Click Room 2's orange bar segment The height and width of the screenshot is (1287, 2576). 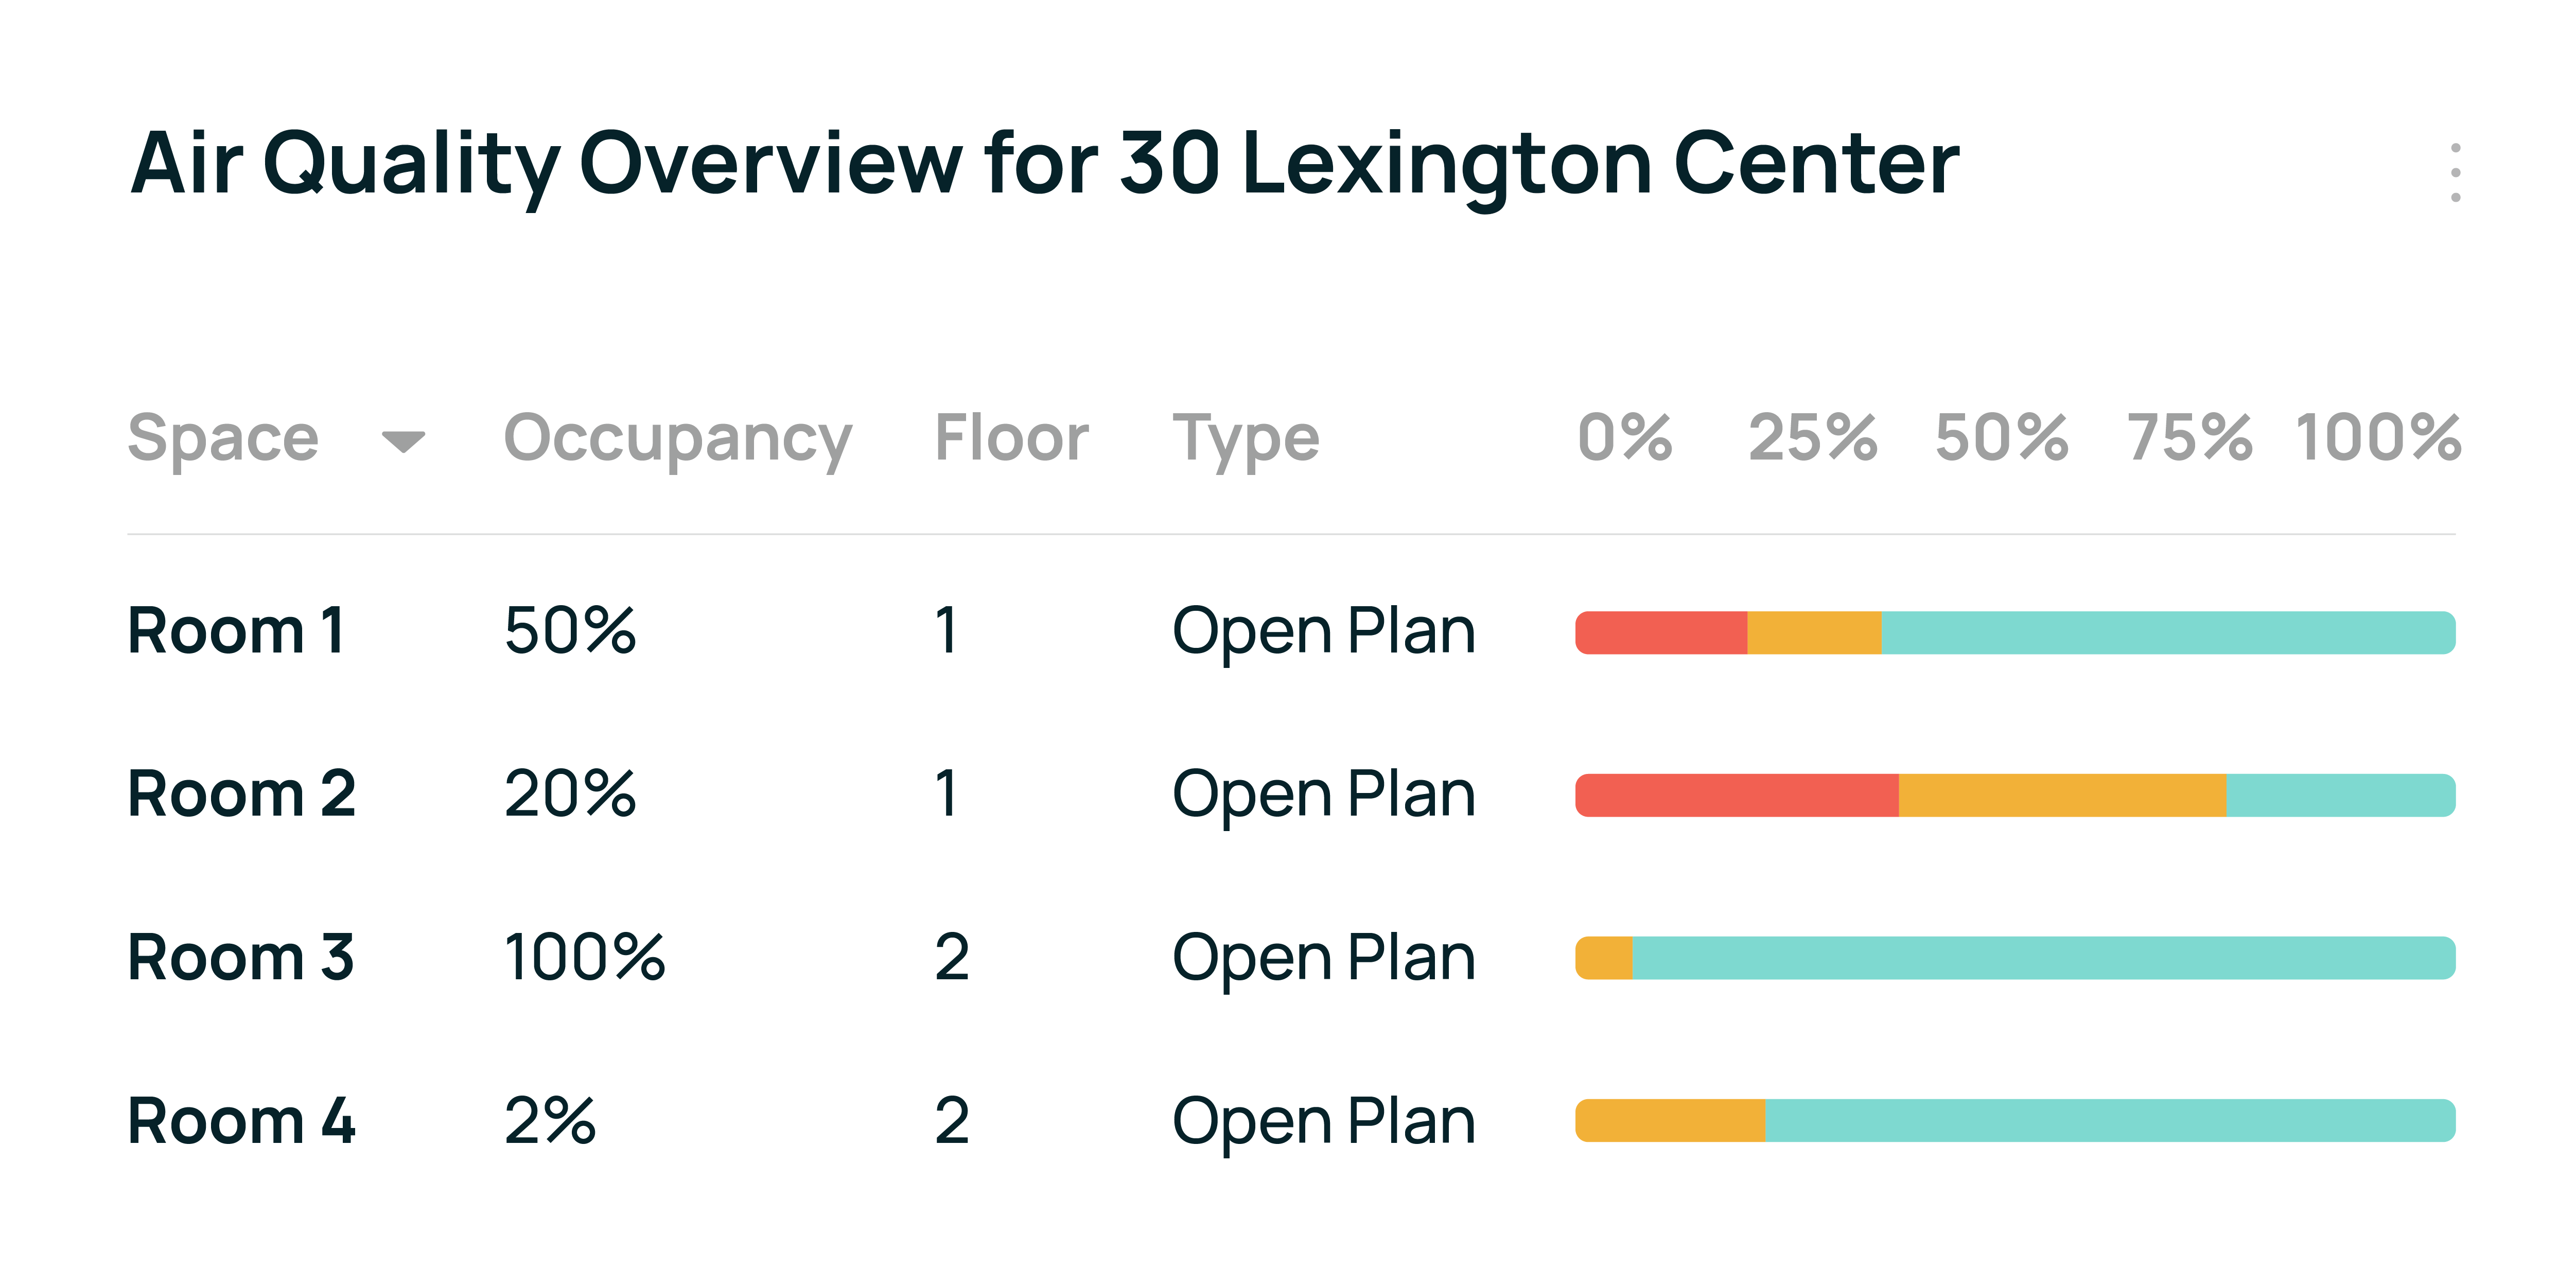pos(2062,796)
